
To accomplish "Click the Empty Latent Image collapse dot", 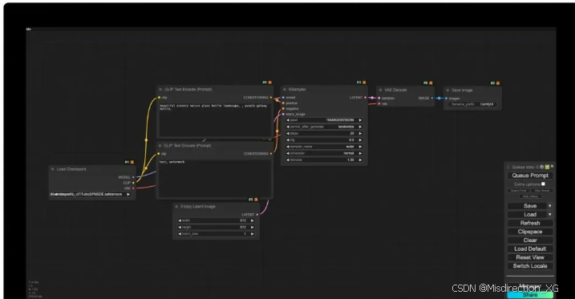I will pyautogui.click(x=176, y=207).
